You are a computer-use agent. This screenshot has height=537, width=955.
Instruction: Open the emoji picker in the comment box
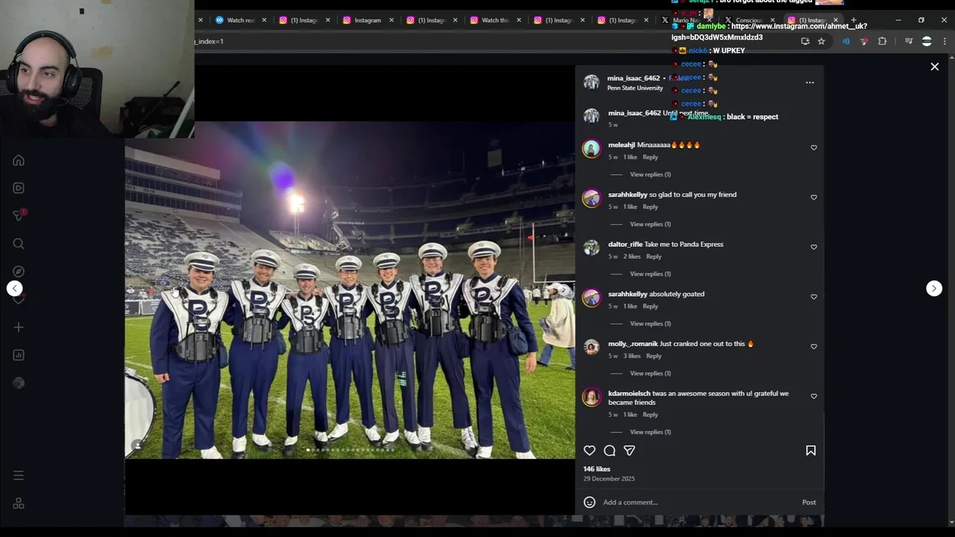pos(589,502)
